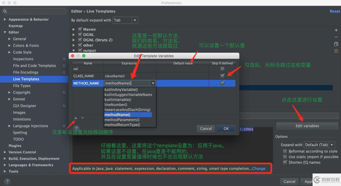Image resolution: width=341 pixels, height=186 pixels.
Task: Enable Skip if defined for the val variable
Action: point(223,69)
